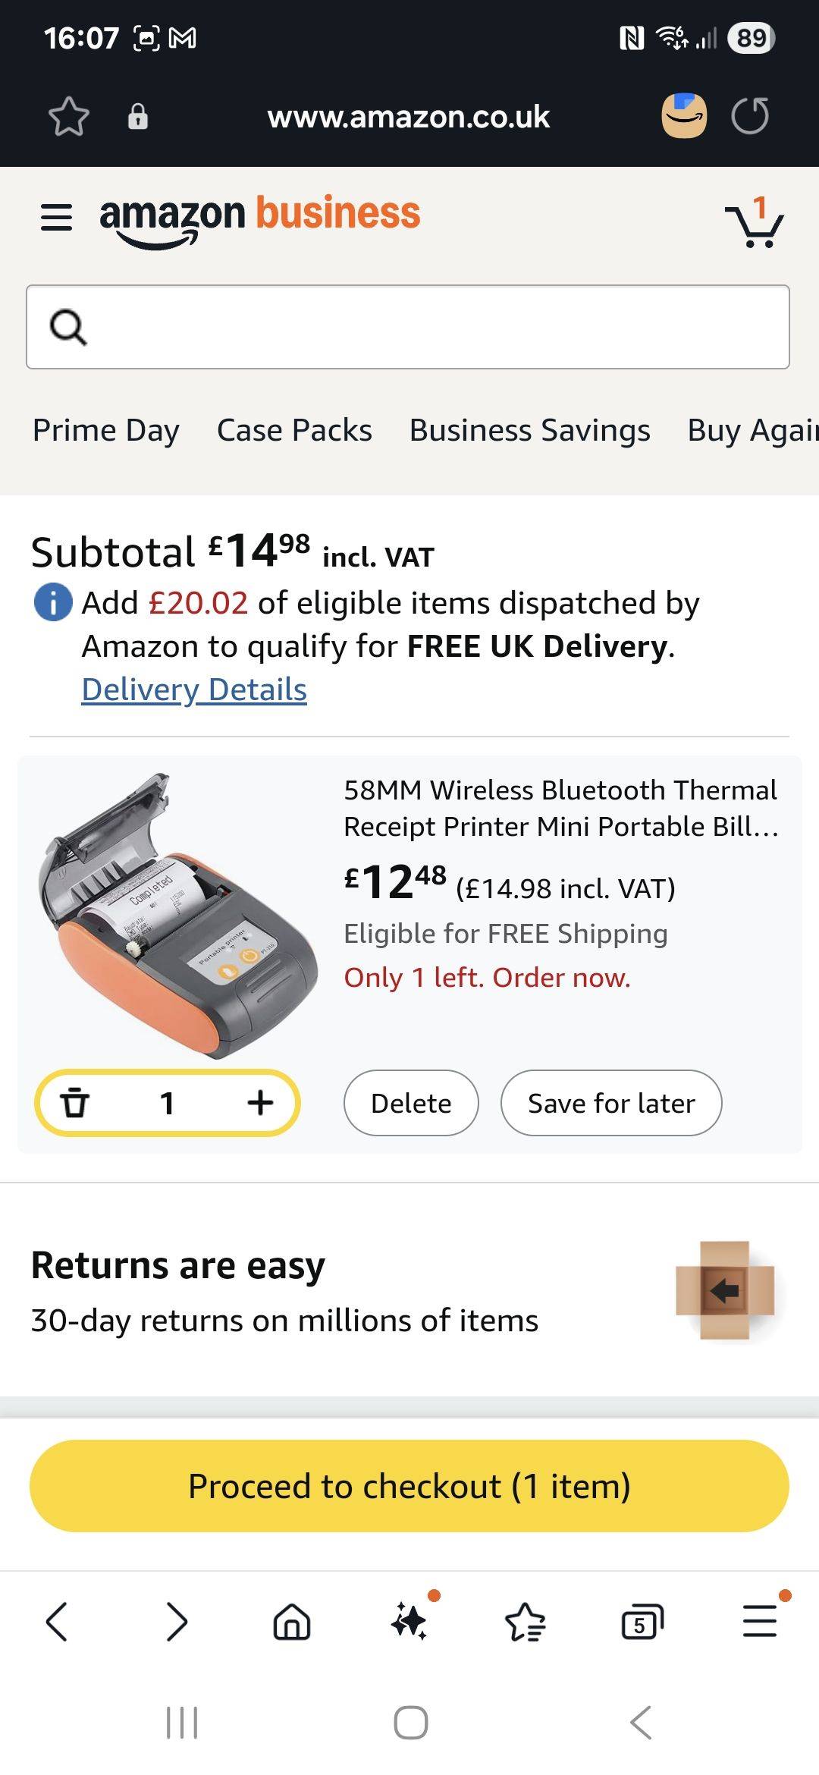Open the Case Packs tab
Screen dimensions: 819x1775
294,430
